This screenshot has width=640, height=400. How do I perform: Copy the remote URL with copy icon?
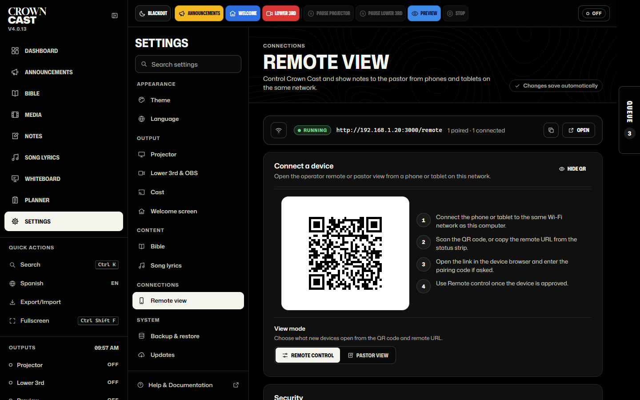(551, 130)
